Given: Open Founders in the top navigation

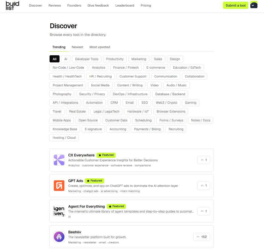Looking at the screenshot, I should tap(74, 5).
